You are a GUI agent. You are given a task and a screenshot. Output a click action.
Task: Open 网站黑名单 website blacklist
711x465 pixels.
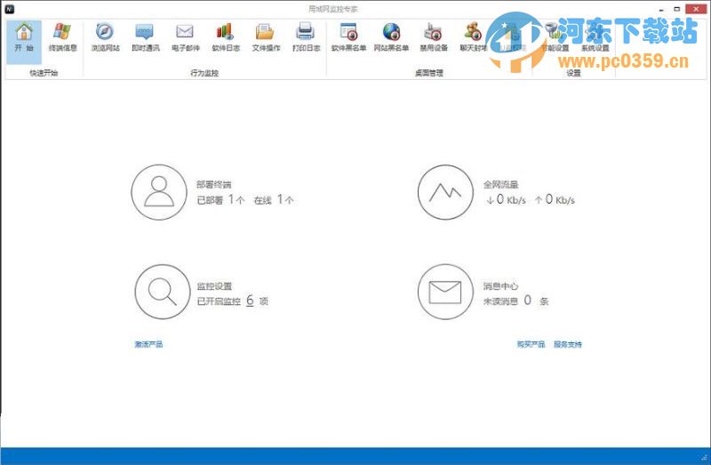[x=391, y=37]
